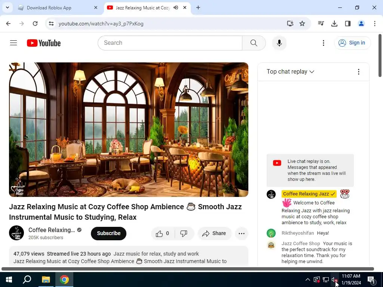383x287 pixels.
Task: Open Chrome tab search dropdown arrow
Action: (x=7, y=7)
